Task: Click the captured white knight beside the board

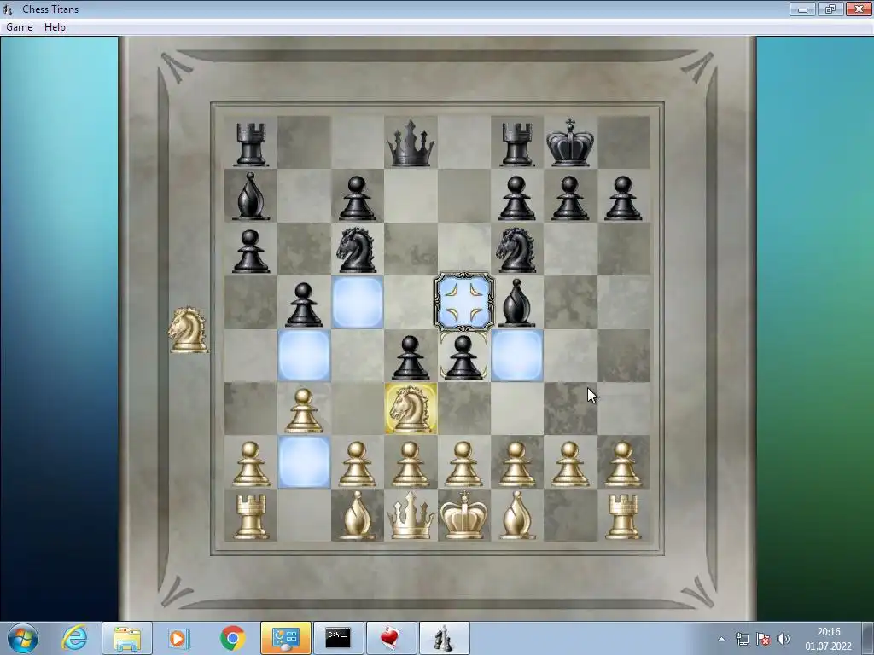Action: [189, 330]
